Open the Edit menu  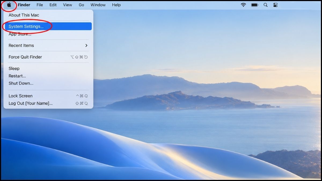coord(53,5)
